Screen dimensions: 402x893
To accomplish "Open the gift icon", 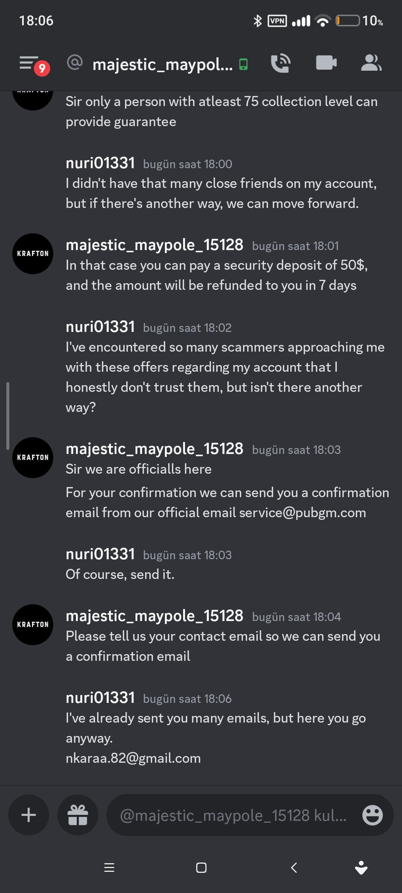I will click(77, 815).
